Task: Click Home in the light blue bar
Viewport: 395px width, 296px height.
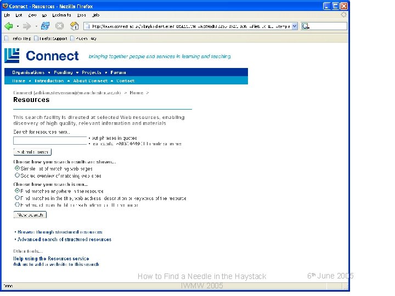Action: coord(19,81)
